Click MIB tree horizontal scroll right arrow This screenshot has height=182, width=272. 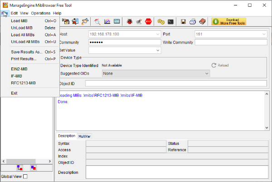coord(50,161)
